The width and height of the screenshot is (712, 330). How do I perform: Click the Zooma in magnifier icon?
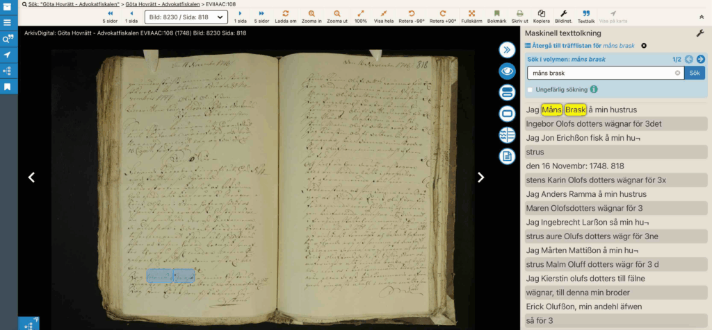(311, 13)
